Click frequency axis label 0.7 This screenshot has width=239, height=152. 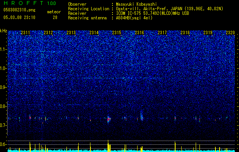[x=3, y=125]
